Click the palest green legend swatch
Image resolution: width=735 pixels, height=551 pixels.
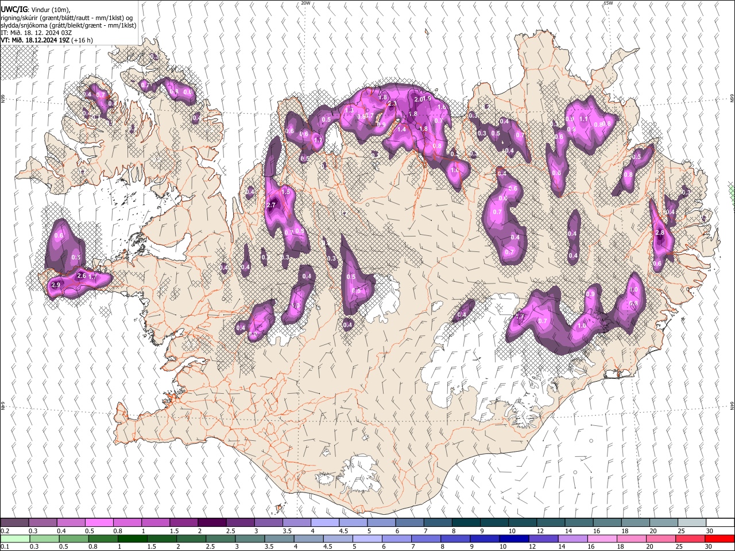(15, 538)
